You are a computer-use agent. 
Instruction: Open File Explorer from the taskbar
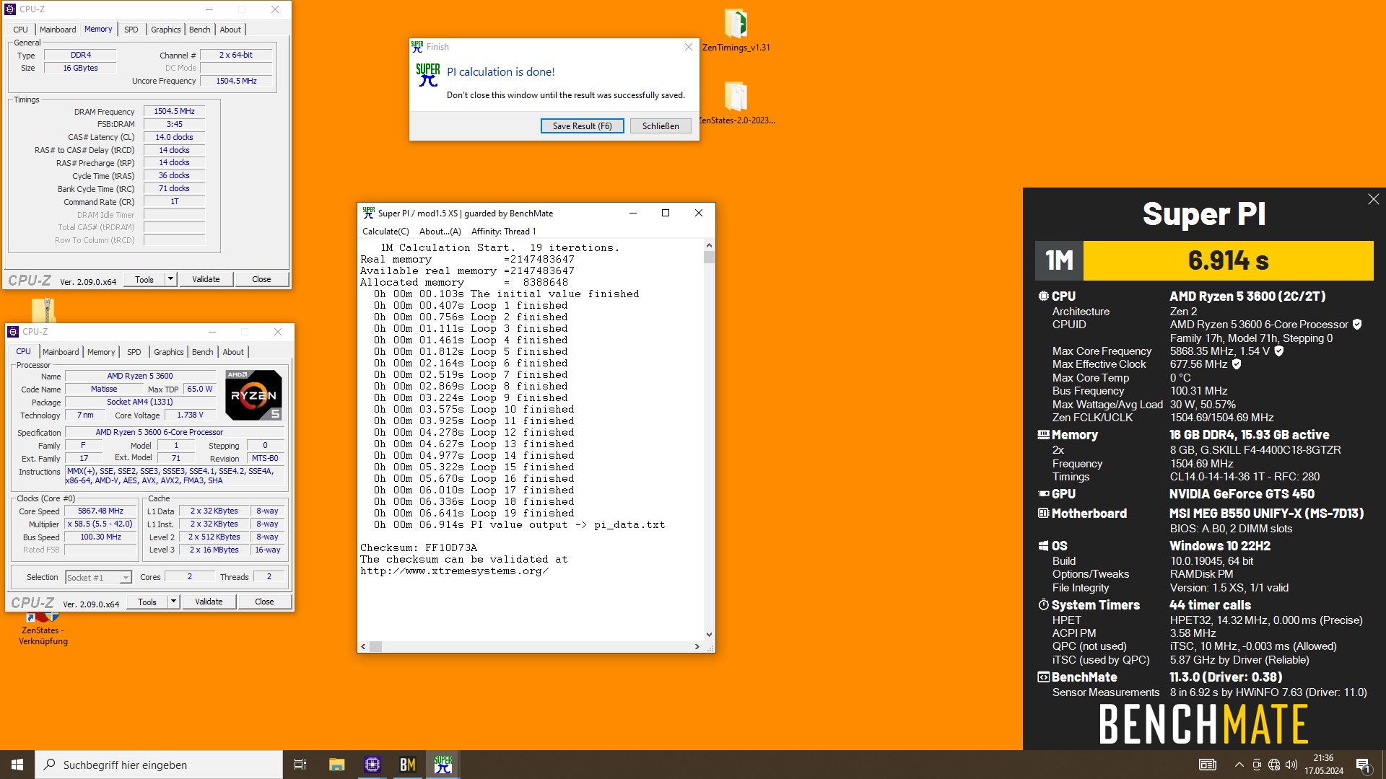(x=337, y=765)
